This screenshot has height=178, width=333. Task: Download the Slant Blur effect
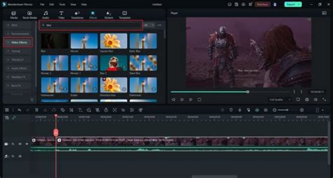pos(154,67)
